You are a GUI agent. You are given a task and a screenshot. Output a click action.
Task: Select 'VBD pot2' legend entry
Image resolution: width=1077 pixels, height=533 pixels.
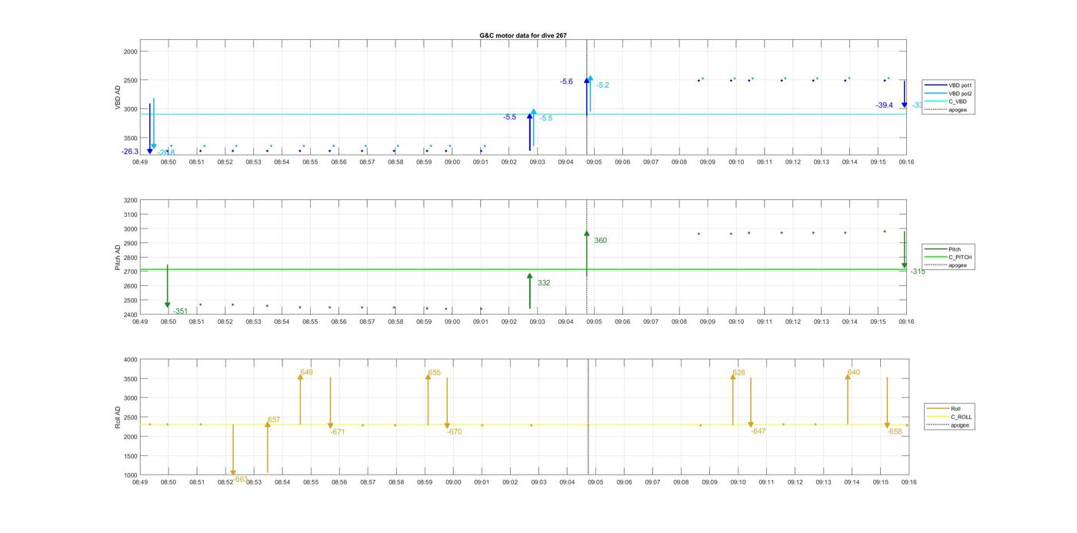tap(949, 93)
